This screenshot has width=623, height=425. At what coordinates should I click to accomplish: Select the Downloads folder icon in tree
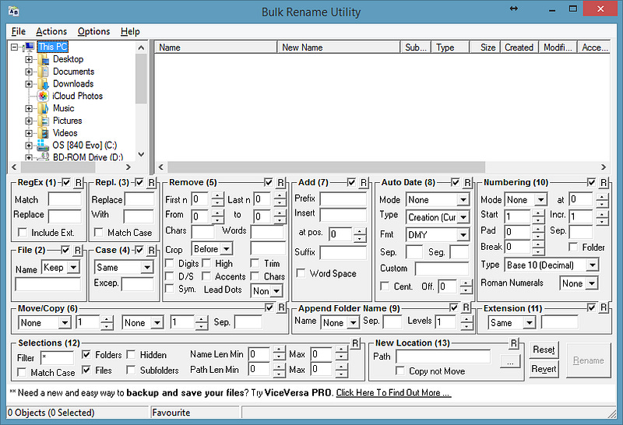43,84
